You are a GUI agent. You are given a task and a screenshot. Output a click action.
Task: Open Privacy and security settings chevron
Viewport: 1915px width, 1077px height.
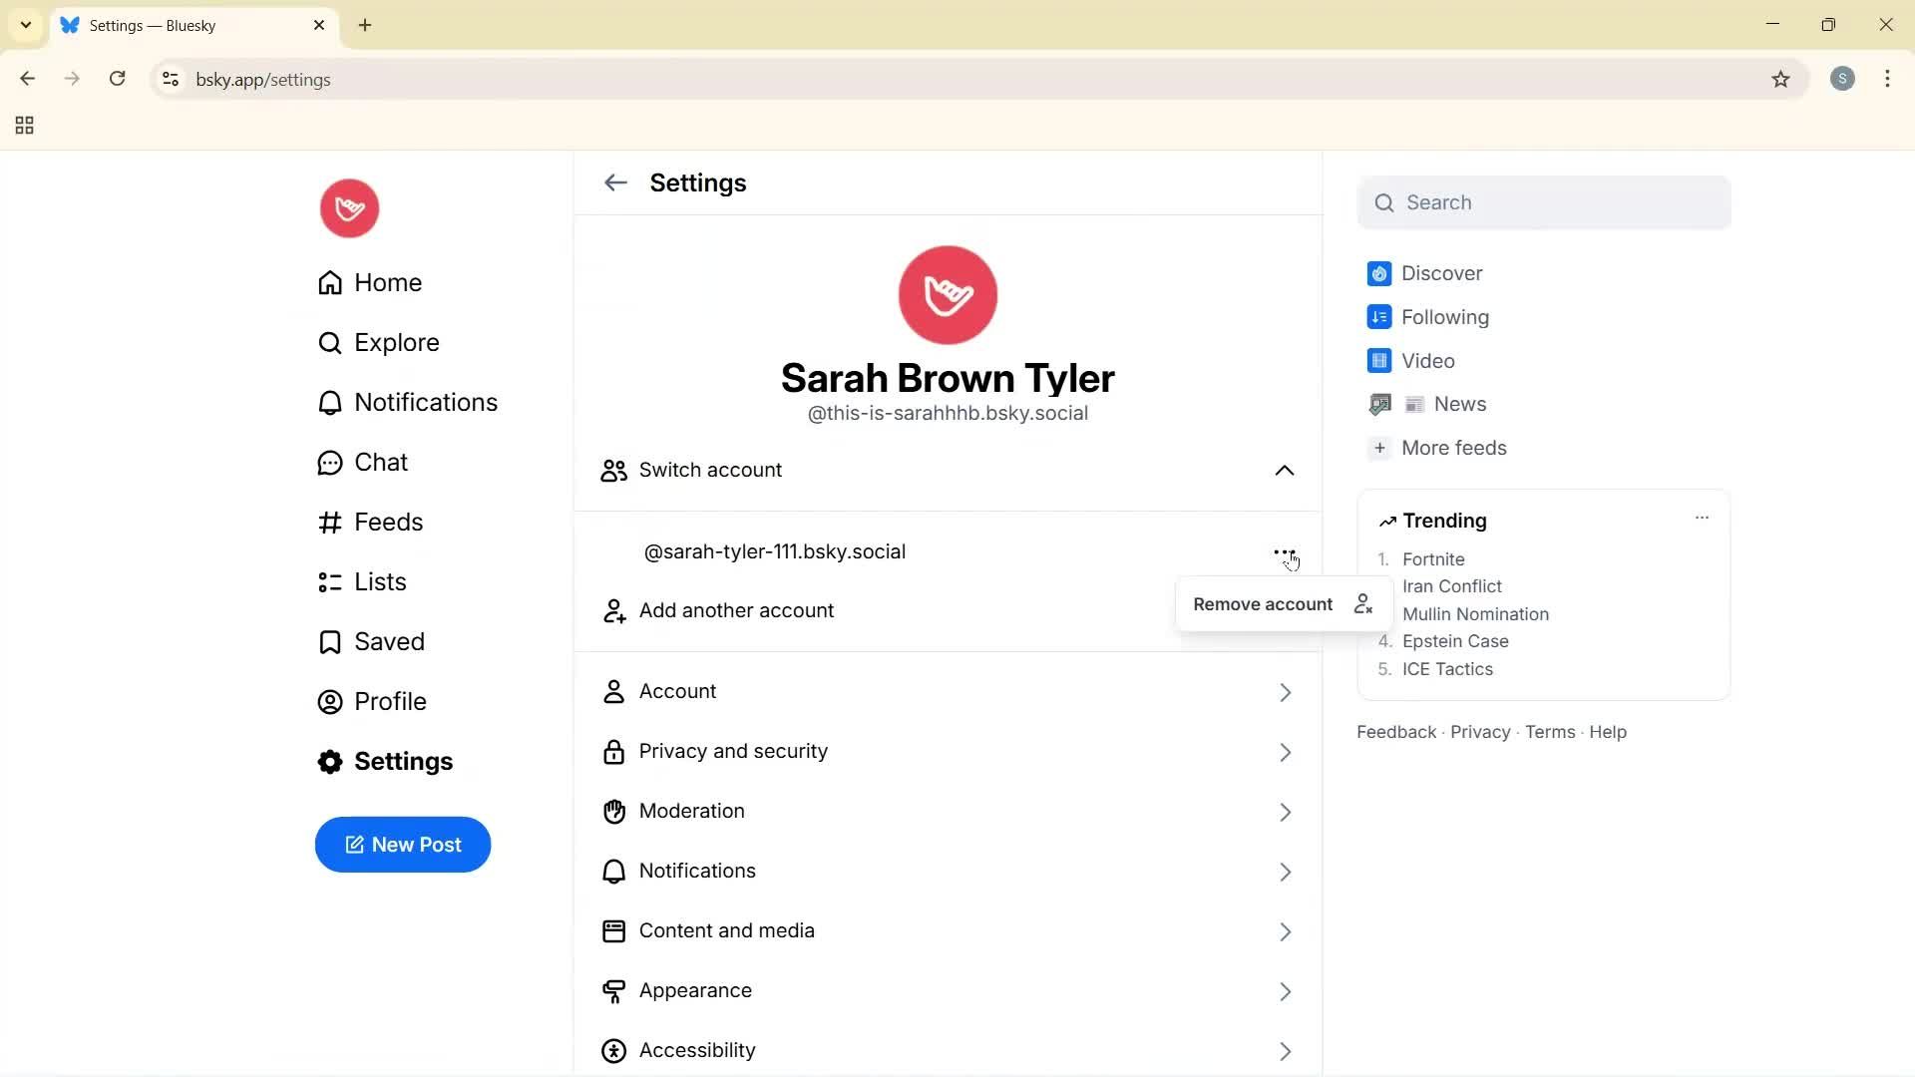coord(1285,752)
